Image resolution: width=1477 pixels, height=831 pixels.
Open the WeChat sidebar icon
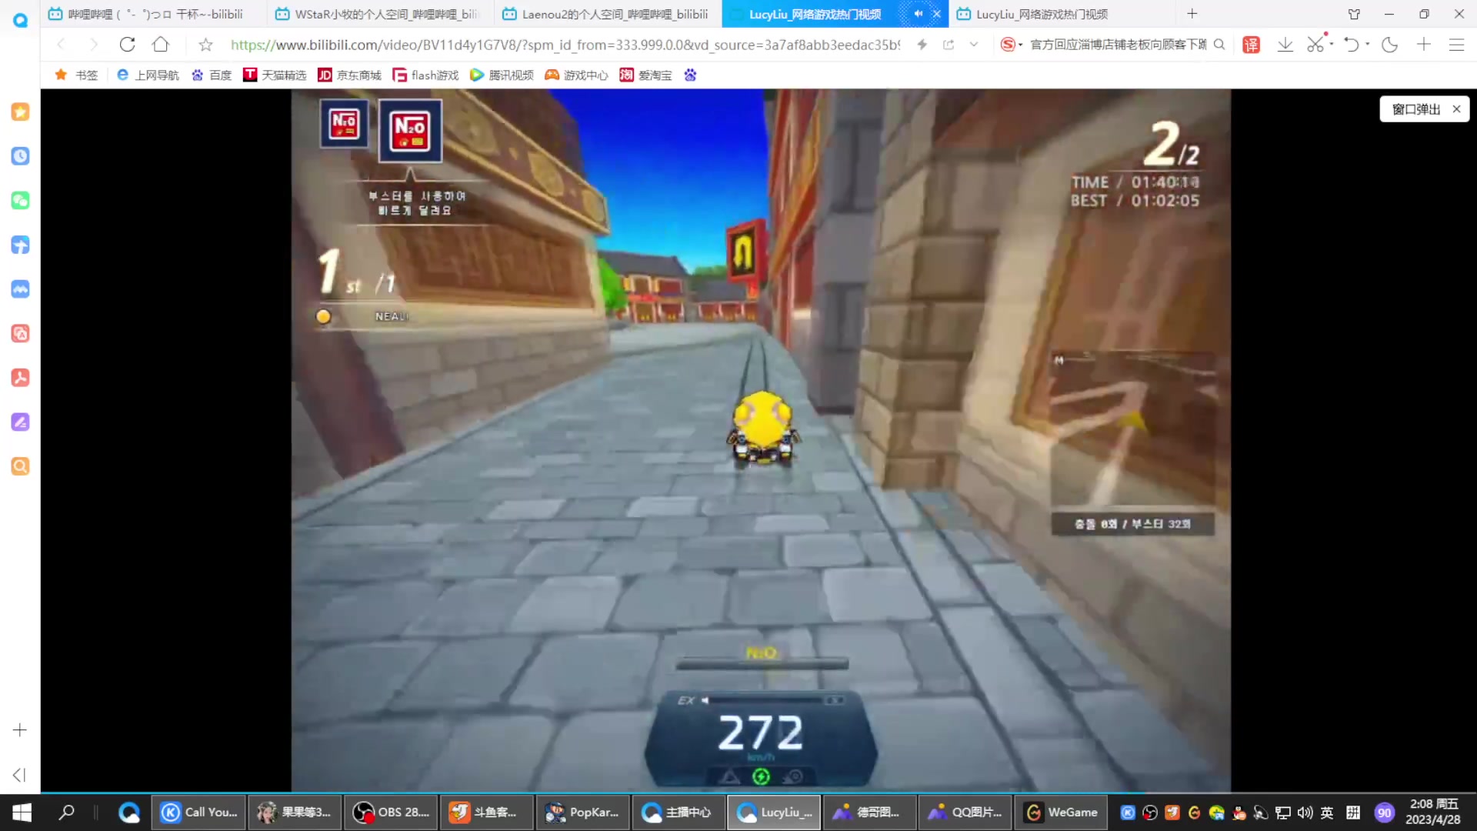[x=20, y=201]
